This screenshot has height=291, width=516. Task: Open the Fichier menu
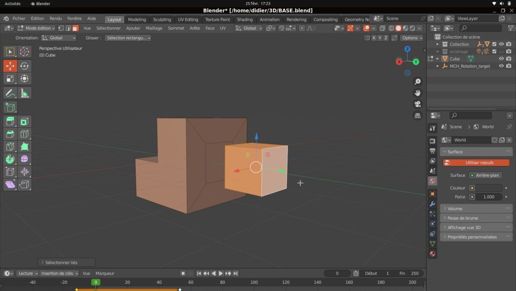pos(19,19)
